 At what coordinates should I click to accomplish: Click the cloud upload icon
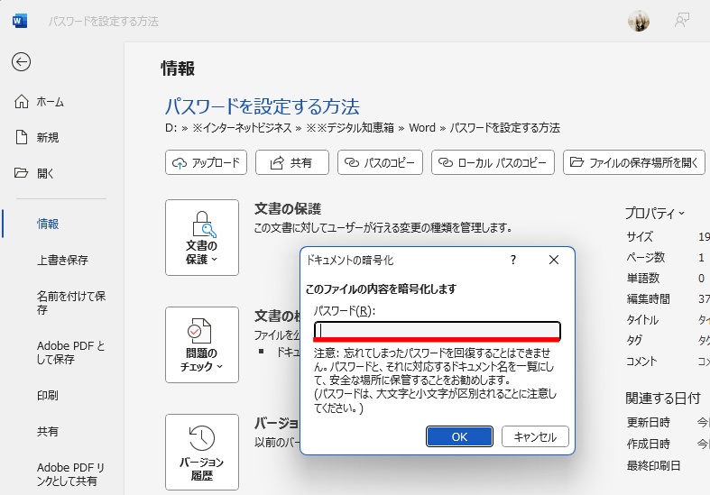(180, 163)
